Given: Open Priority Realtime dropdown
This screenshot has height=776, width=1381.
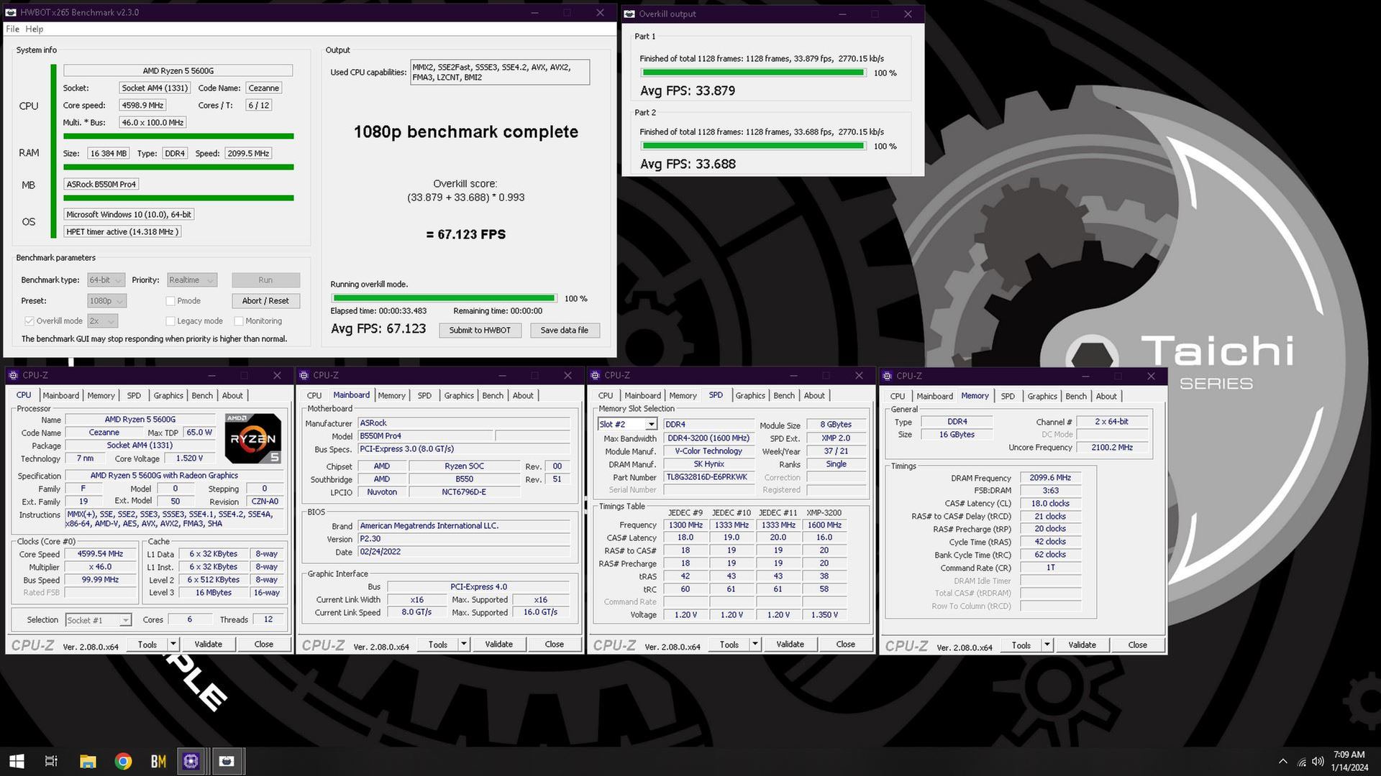Looking at the screenshot, I should click(x=192, y=280).
